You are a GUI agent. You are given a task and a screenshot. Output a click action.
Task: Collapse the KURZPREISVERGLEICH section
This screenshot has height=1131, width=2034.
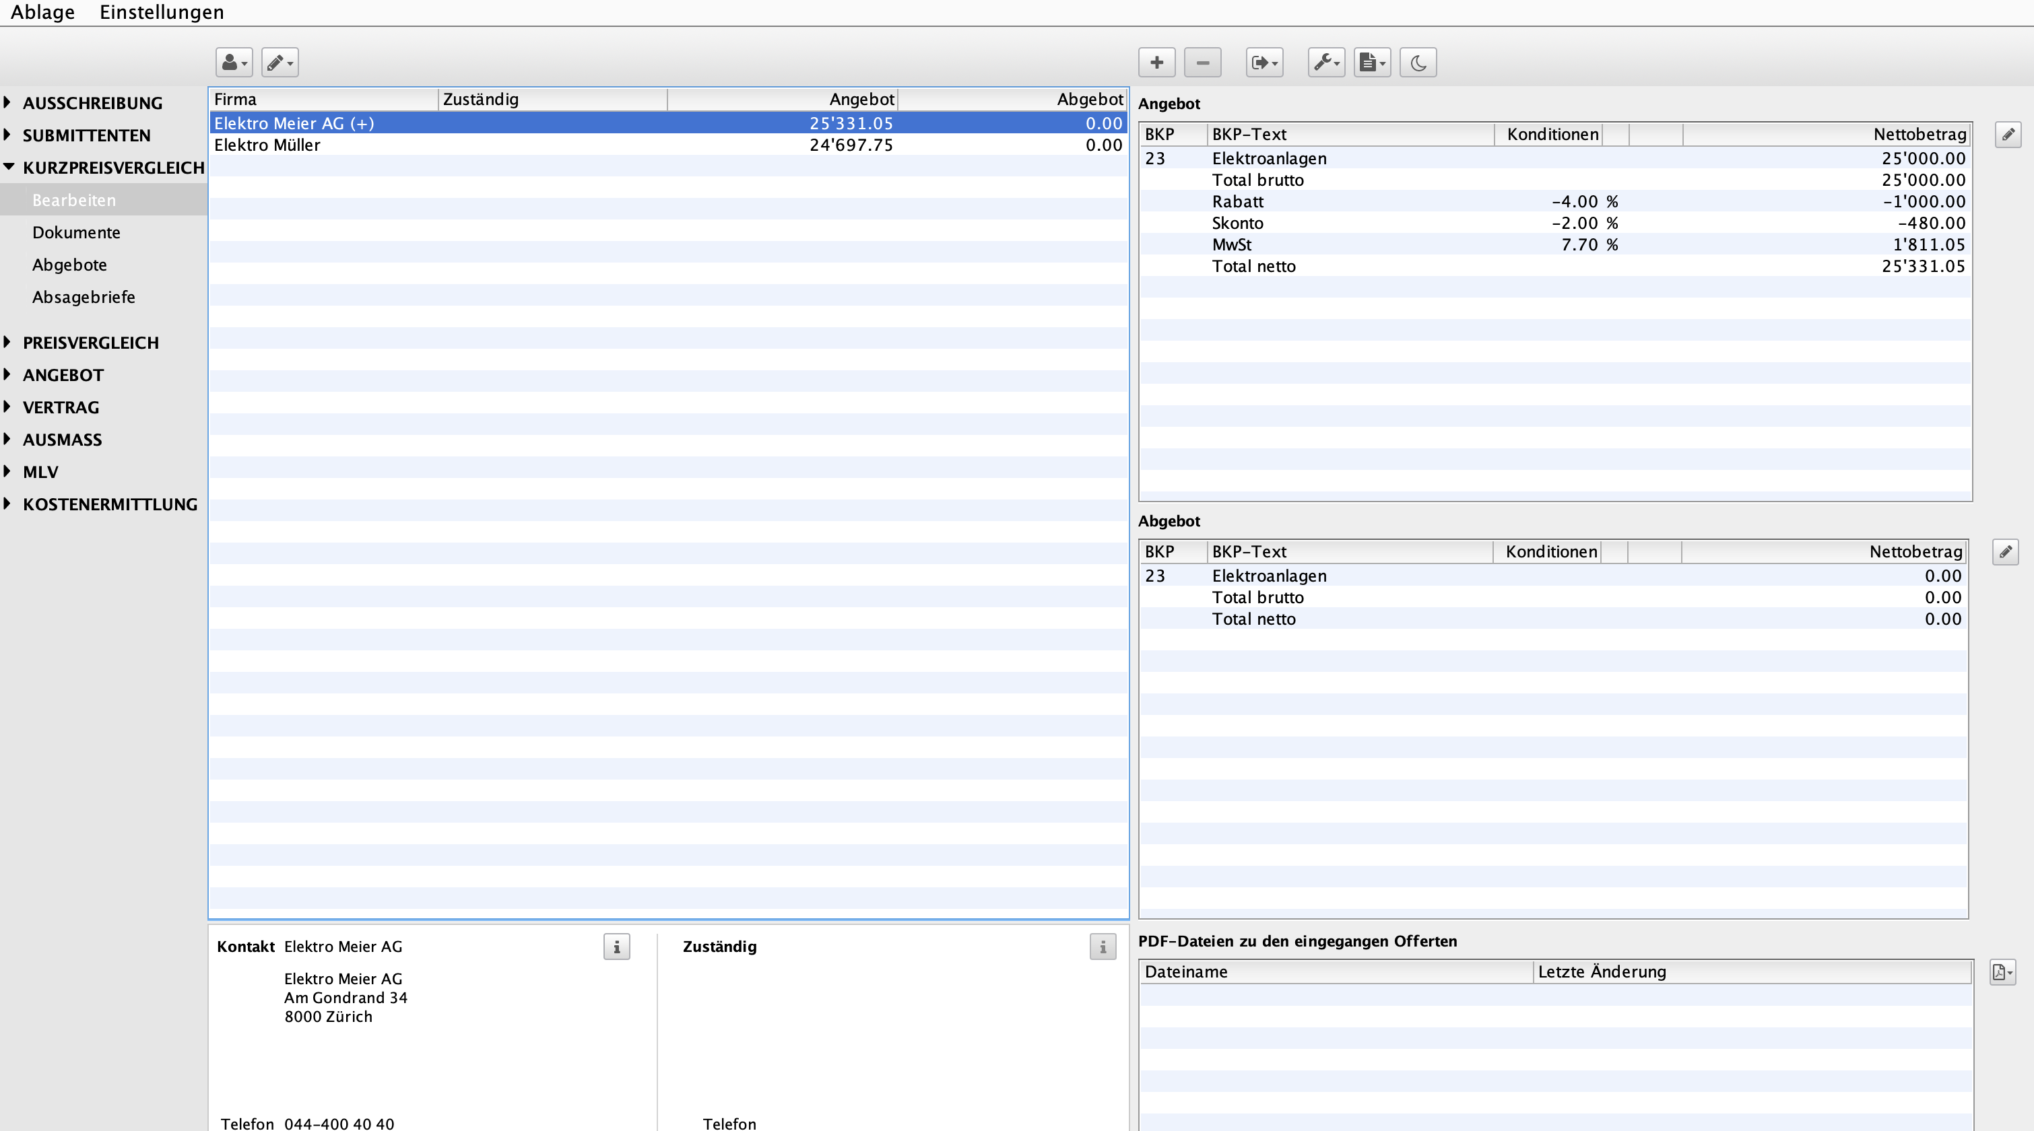8,168
